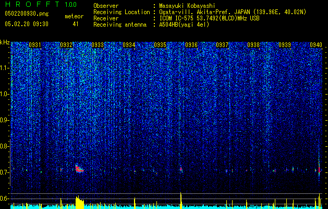Image resolution: width=328 pixels, height=209 pixels.
Task: Click the strong echo near 0940
Action: [x=319, y=168]
